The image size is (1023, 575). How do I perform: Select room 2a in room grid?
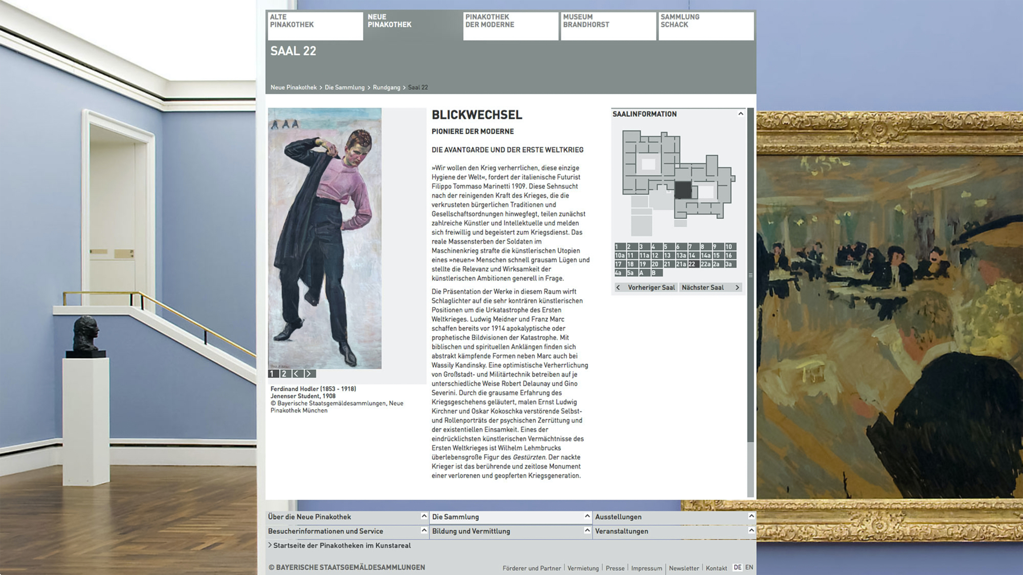(x=719, y=264)
